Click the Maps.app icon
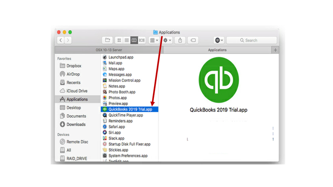333x187 pixels. click(105, 69)
